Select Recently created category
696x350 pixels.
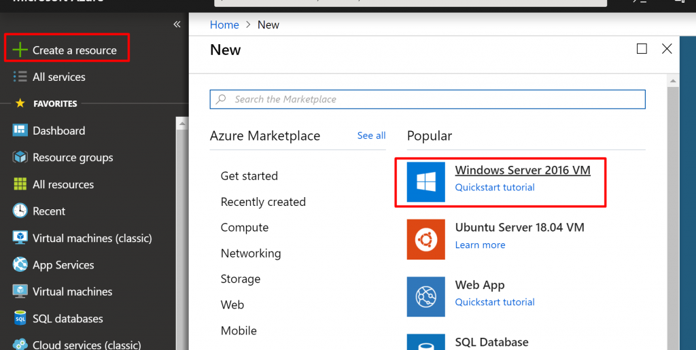[x=263, y=202]
